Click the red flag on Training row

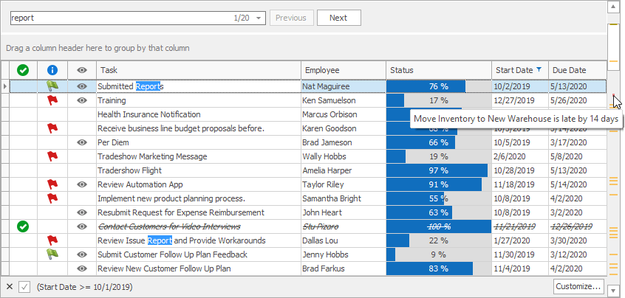pyautogui.click(x=52, y=100)
